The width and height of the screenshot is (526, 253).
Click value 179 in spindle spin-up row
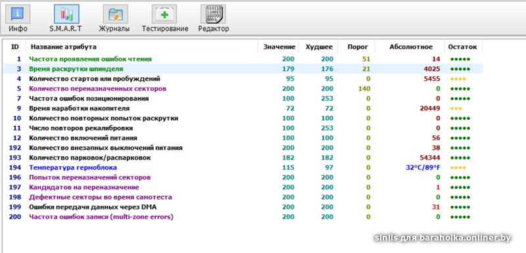pos(288,69)
